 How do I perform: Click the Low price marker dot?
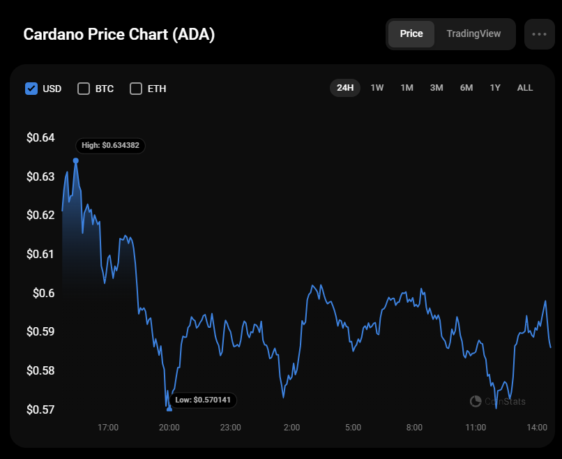(169, 409)
